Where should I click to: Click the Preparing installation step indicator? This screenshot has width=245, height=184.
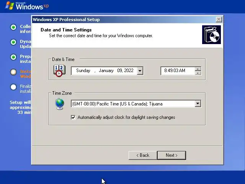13,57
